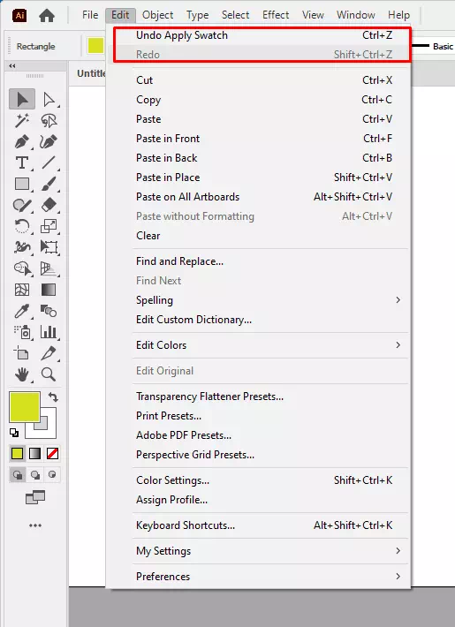Select the Gradient tool
The height and width of the screenshot is (627, 455).
[49, 290]
